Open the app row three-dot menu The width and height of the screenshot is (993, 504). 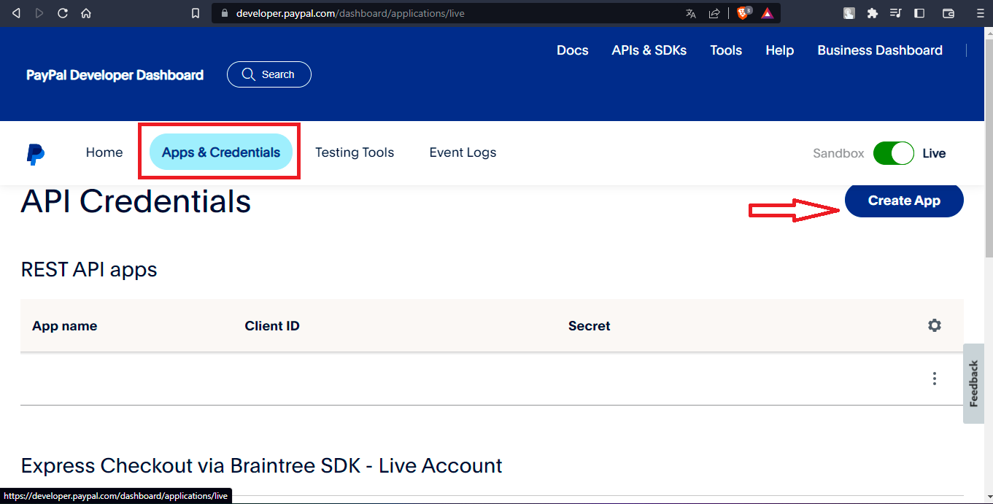pyautogui.click(x=935, y=379)
